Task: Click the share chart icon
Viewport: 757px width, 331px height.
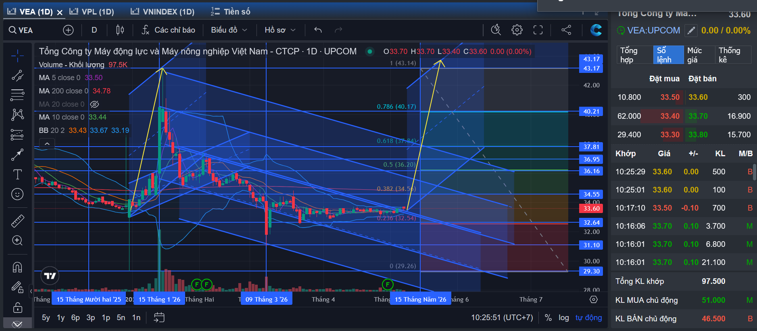Action: coord(566,30)
